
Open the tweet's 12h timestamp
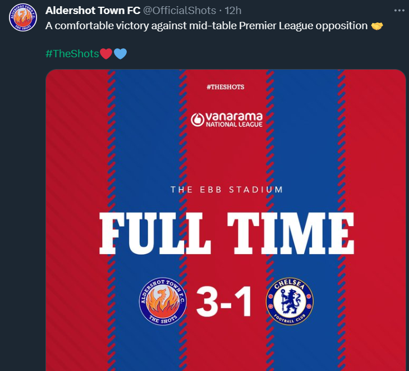tap(233, 11)
